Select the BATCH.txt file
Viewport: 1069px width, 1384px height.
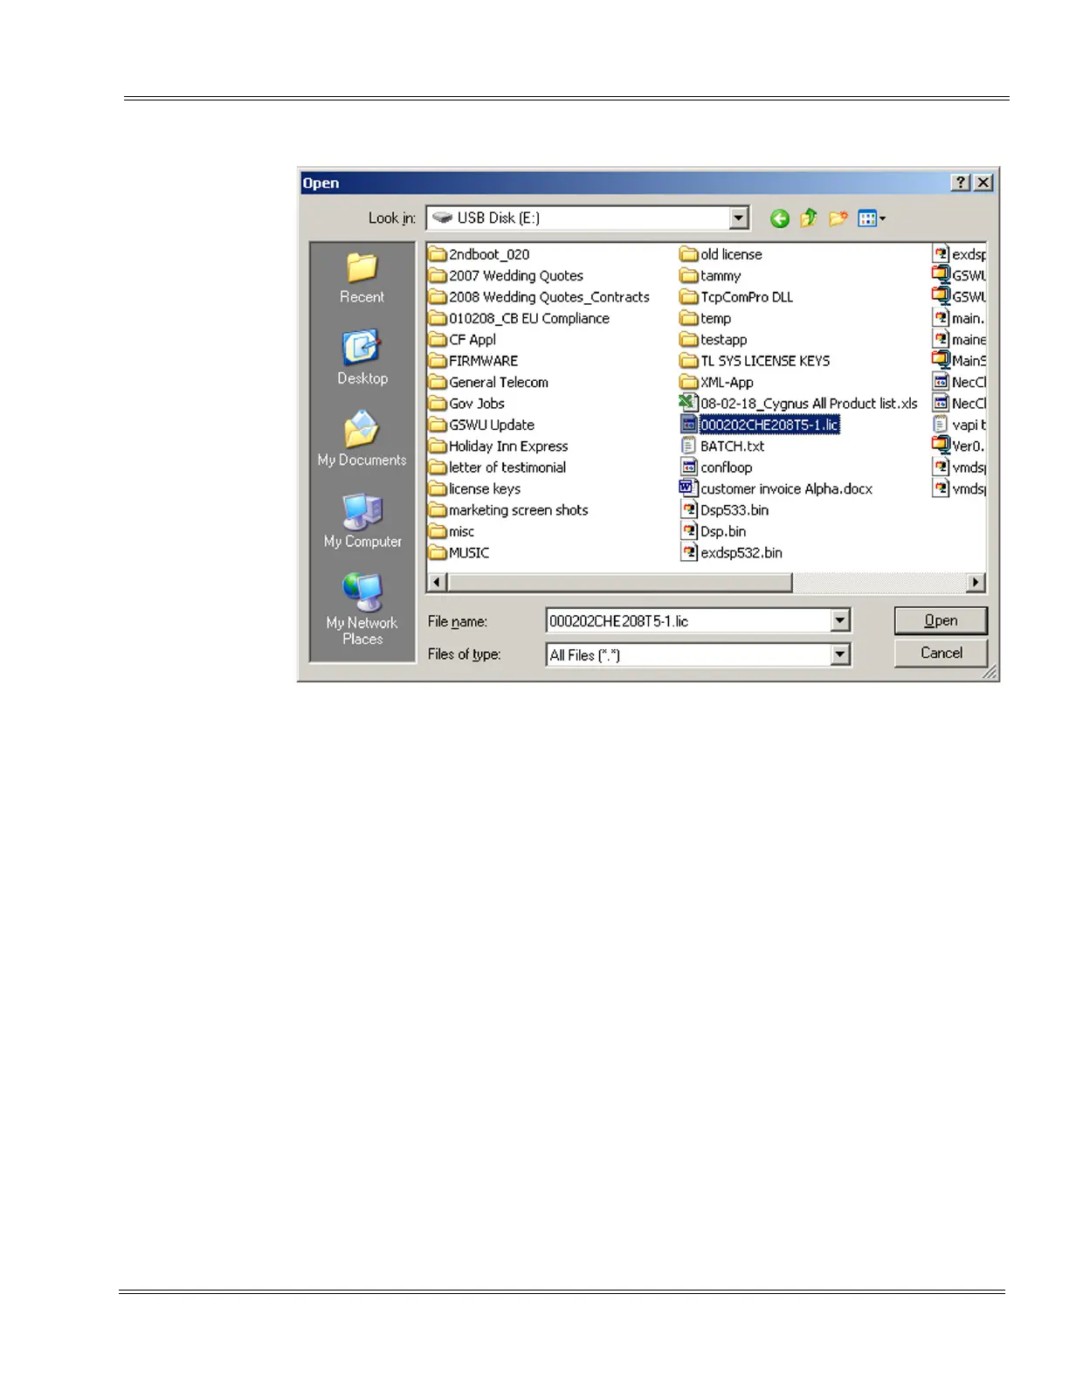pyautogui.click(x=721, y=446)
